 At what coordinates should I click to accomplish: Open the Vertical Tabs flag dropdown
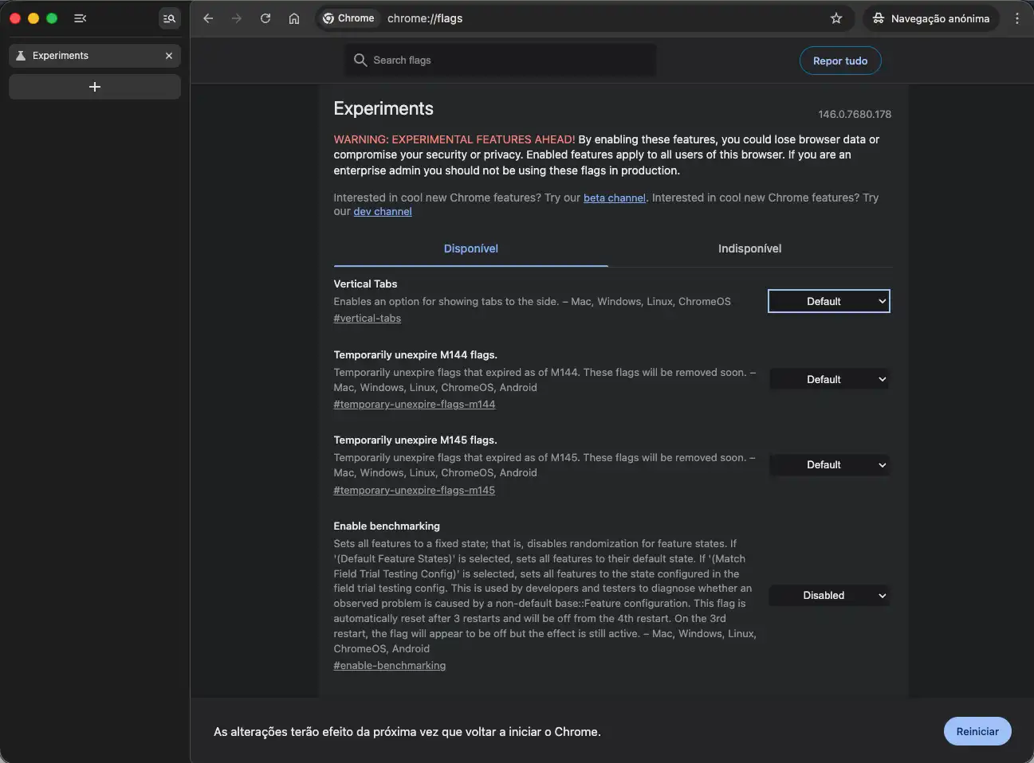[828, 301]
